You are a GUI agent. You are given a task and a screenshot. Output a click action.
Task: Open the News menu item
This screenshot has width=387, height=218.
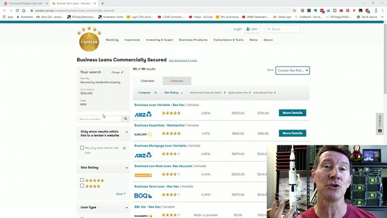pos(253,40)
